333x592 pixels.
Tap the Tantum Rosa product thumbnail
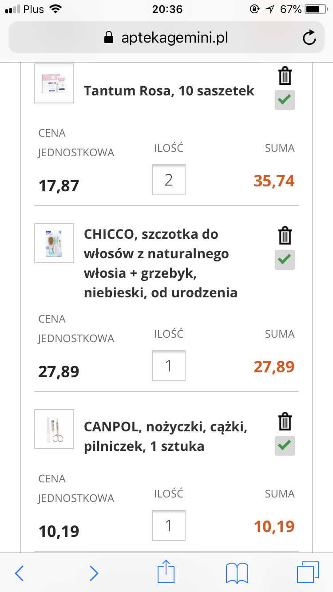(54, 83)
